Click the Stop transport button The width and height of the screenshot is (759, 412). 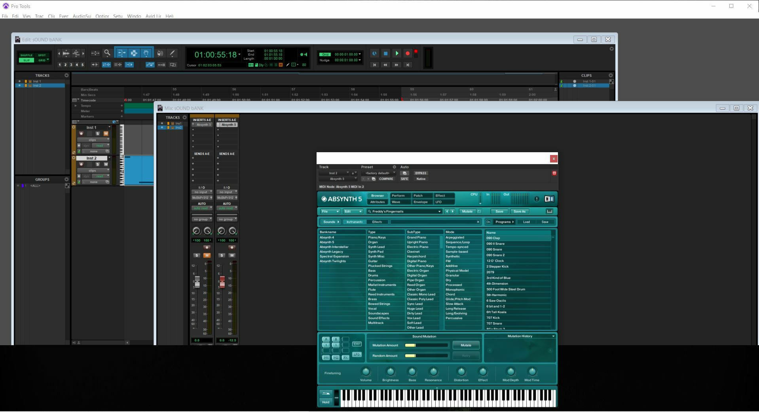[385, 53]
